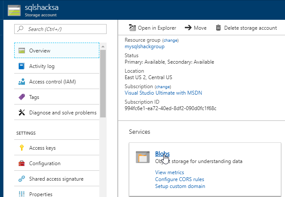Screen dimensions: 285x197
Task: Click Delete storage account
Action: [x=246, y=28]
